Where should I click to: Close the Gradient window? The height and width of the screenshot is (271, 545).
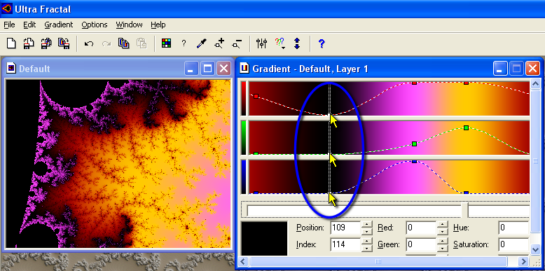(x=532, y=69)
